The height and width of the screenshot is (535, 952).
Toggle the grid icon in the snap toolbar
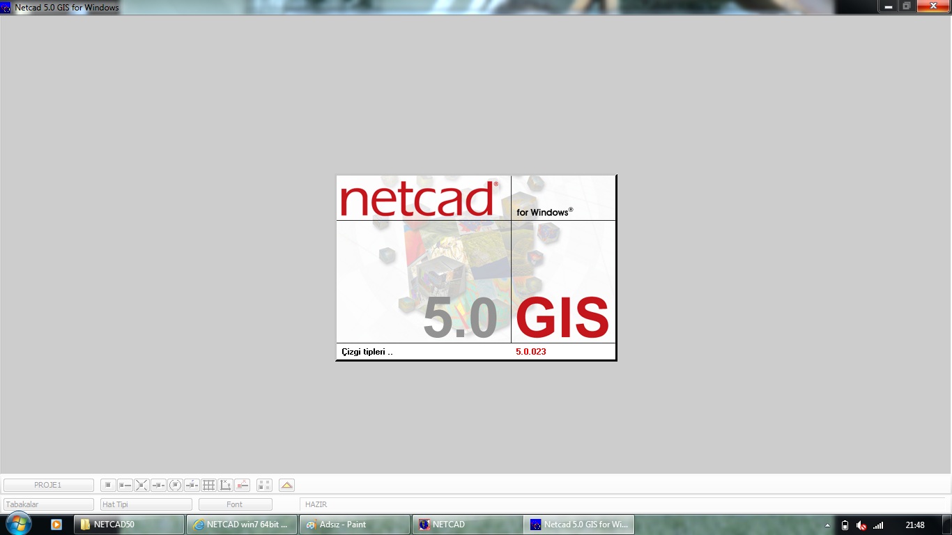pos(208,485)
